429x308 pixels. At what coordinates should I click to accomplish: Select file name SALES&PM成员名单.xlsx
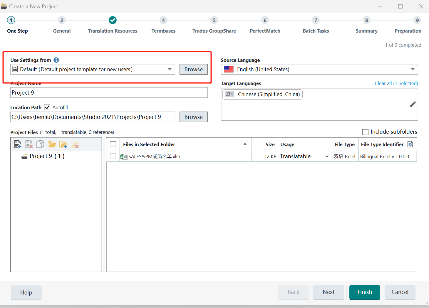pos(155,156)
